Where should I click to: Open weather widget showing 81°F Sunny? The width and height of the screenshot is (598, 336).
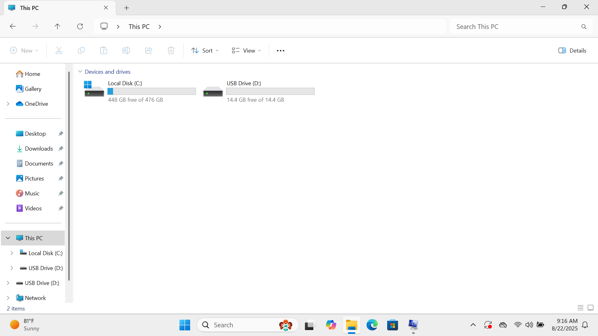(x=25, y=325)
